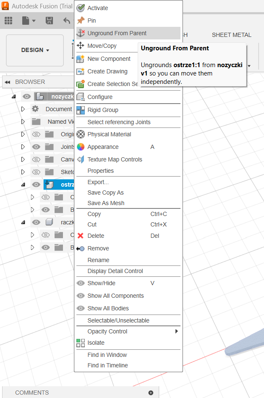Toggle visibility of Joints folder

(36, 147)
